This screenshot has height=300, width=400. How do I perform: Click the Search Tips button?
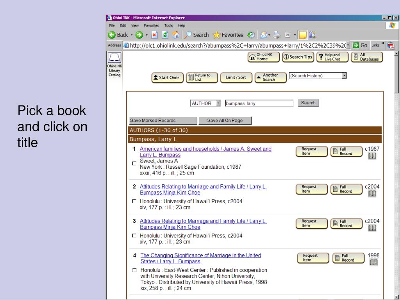298,57
